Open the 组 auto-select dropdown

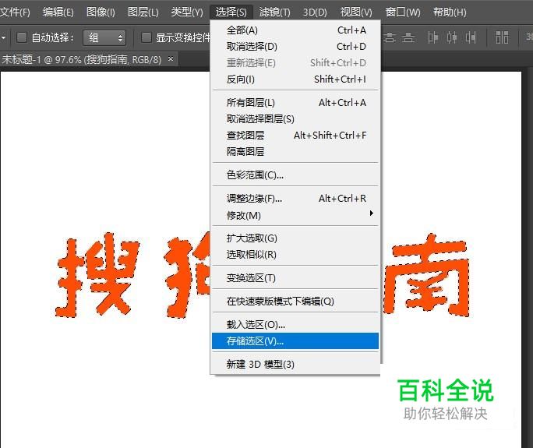click(104, 37)
